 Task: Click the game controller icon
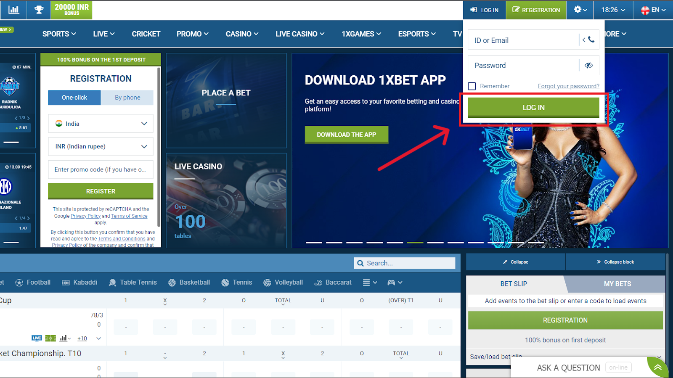tap(391, 283)
